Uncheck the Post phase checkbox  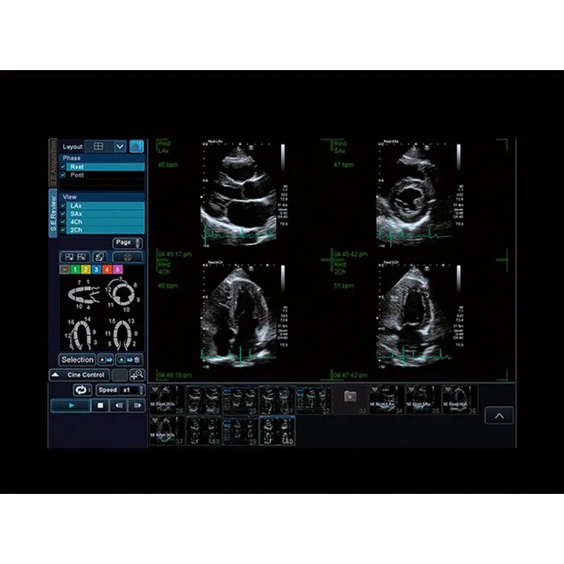(x=63, y=175)
